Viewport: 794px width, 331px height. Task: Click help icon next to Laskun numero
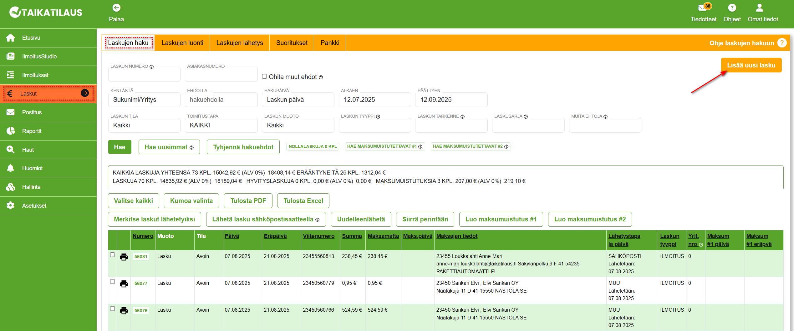151,67
